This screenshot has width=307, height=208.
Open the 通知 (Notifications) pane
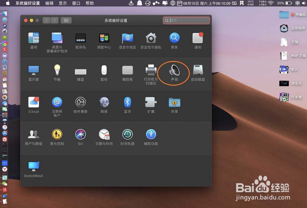click(198, 40)
